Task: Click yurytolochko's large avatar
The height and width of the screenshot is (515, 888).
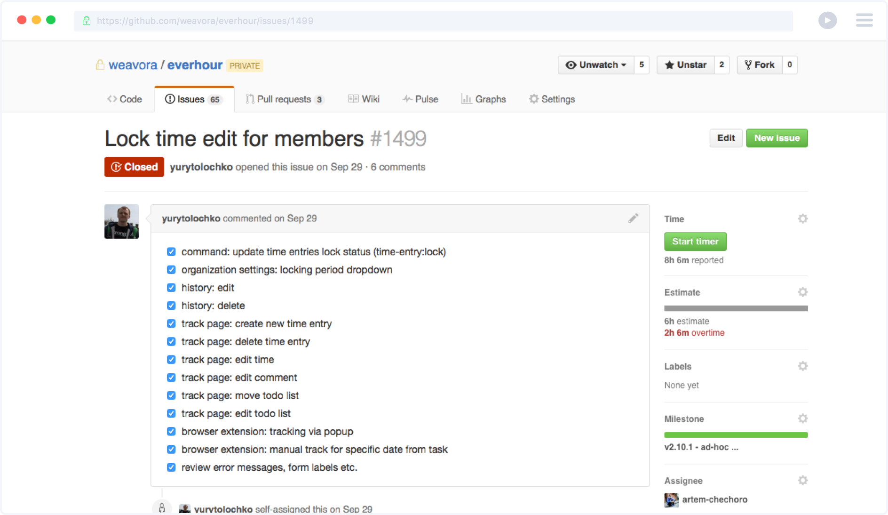Action: coord(122,221)
